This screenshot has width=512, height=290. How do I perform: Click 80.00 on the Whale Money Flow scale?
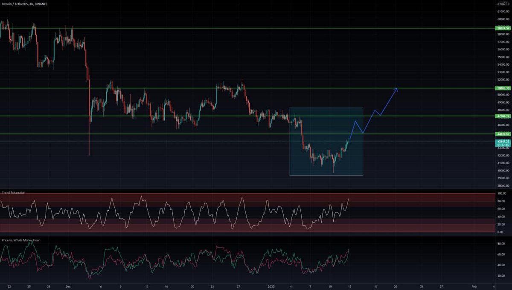click(501, 244)
